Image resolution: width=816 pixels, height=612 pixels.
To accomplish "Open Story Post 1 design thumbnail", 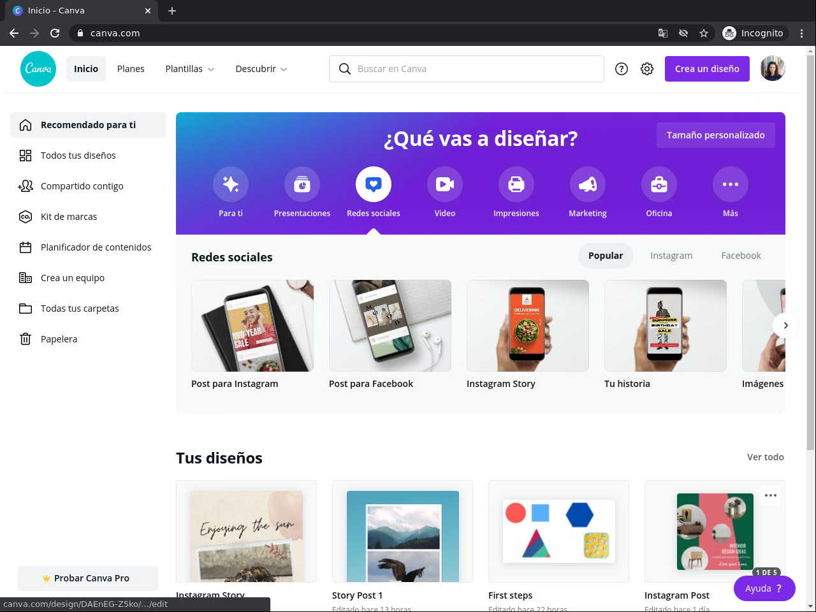I will click(x=402, y=531).
